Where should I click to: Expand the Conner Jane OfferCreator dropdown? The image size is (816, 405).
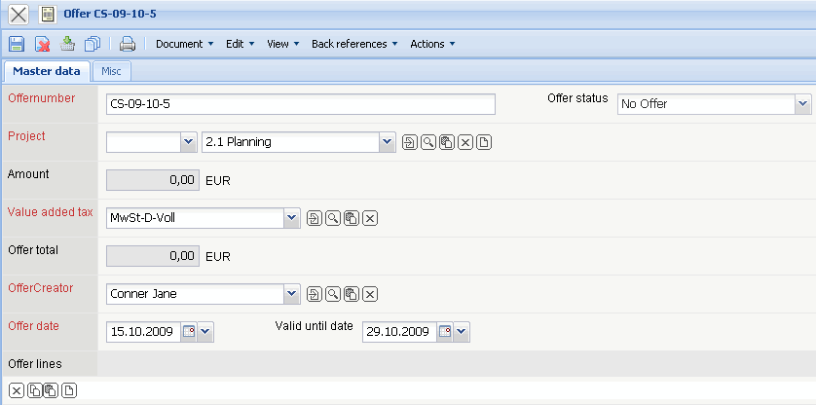(x=290, y=294)
